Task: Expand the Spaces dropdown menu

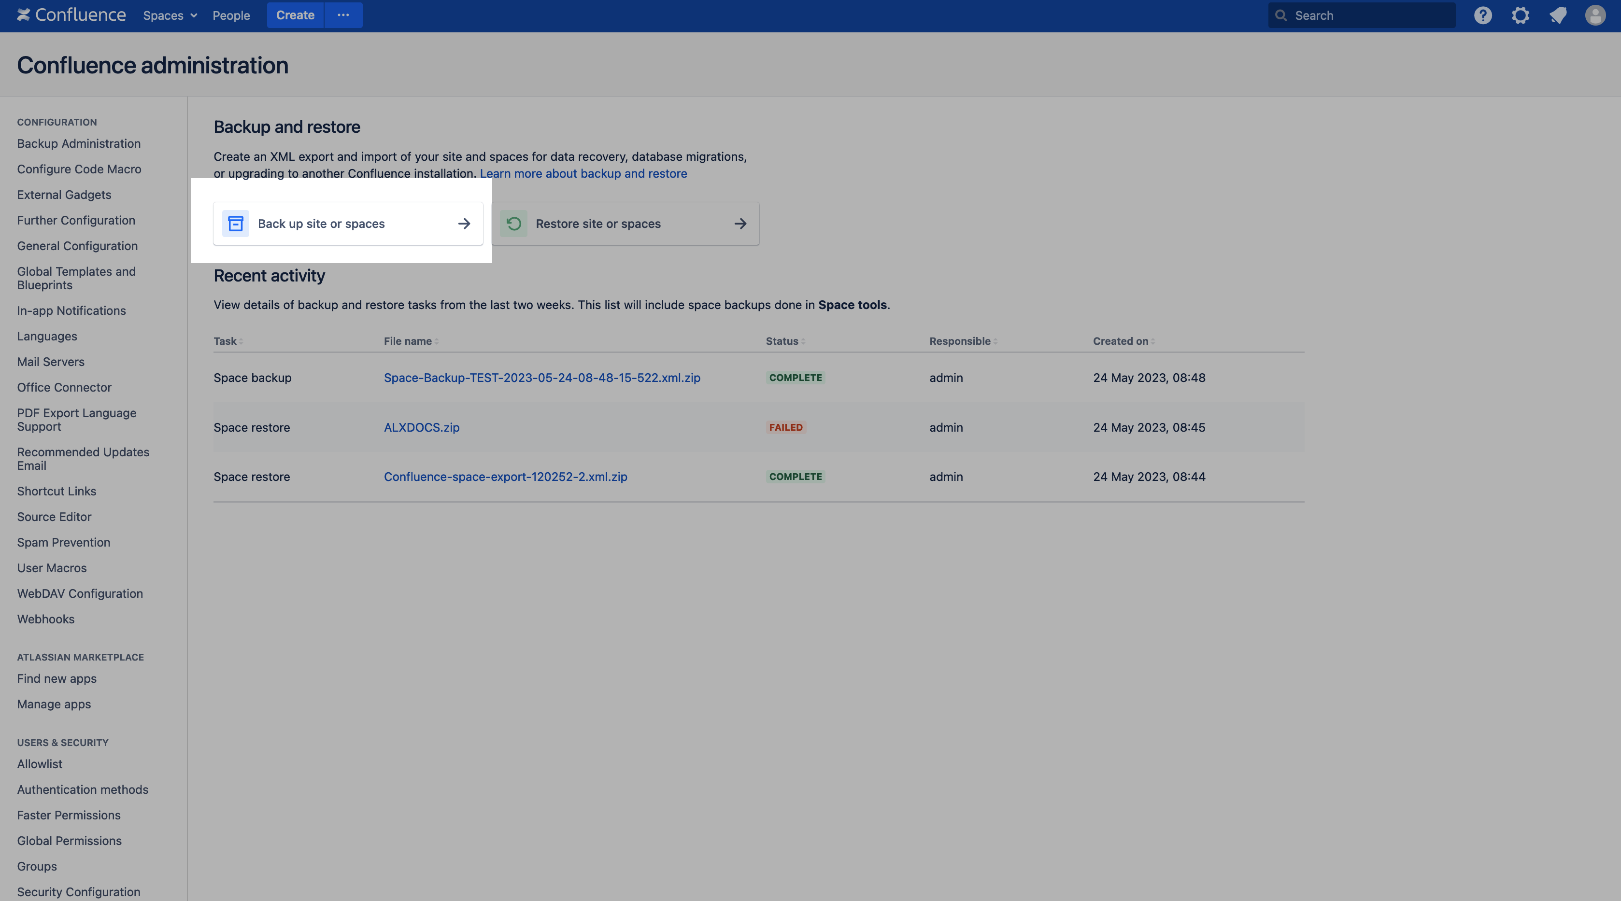Action: (x=170, y=15)
